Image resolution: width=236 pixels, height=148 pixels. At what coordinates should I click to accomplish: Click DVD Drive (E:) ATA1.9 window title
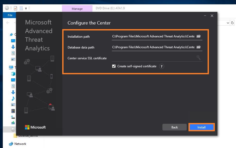(x=110, y=8)
